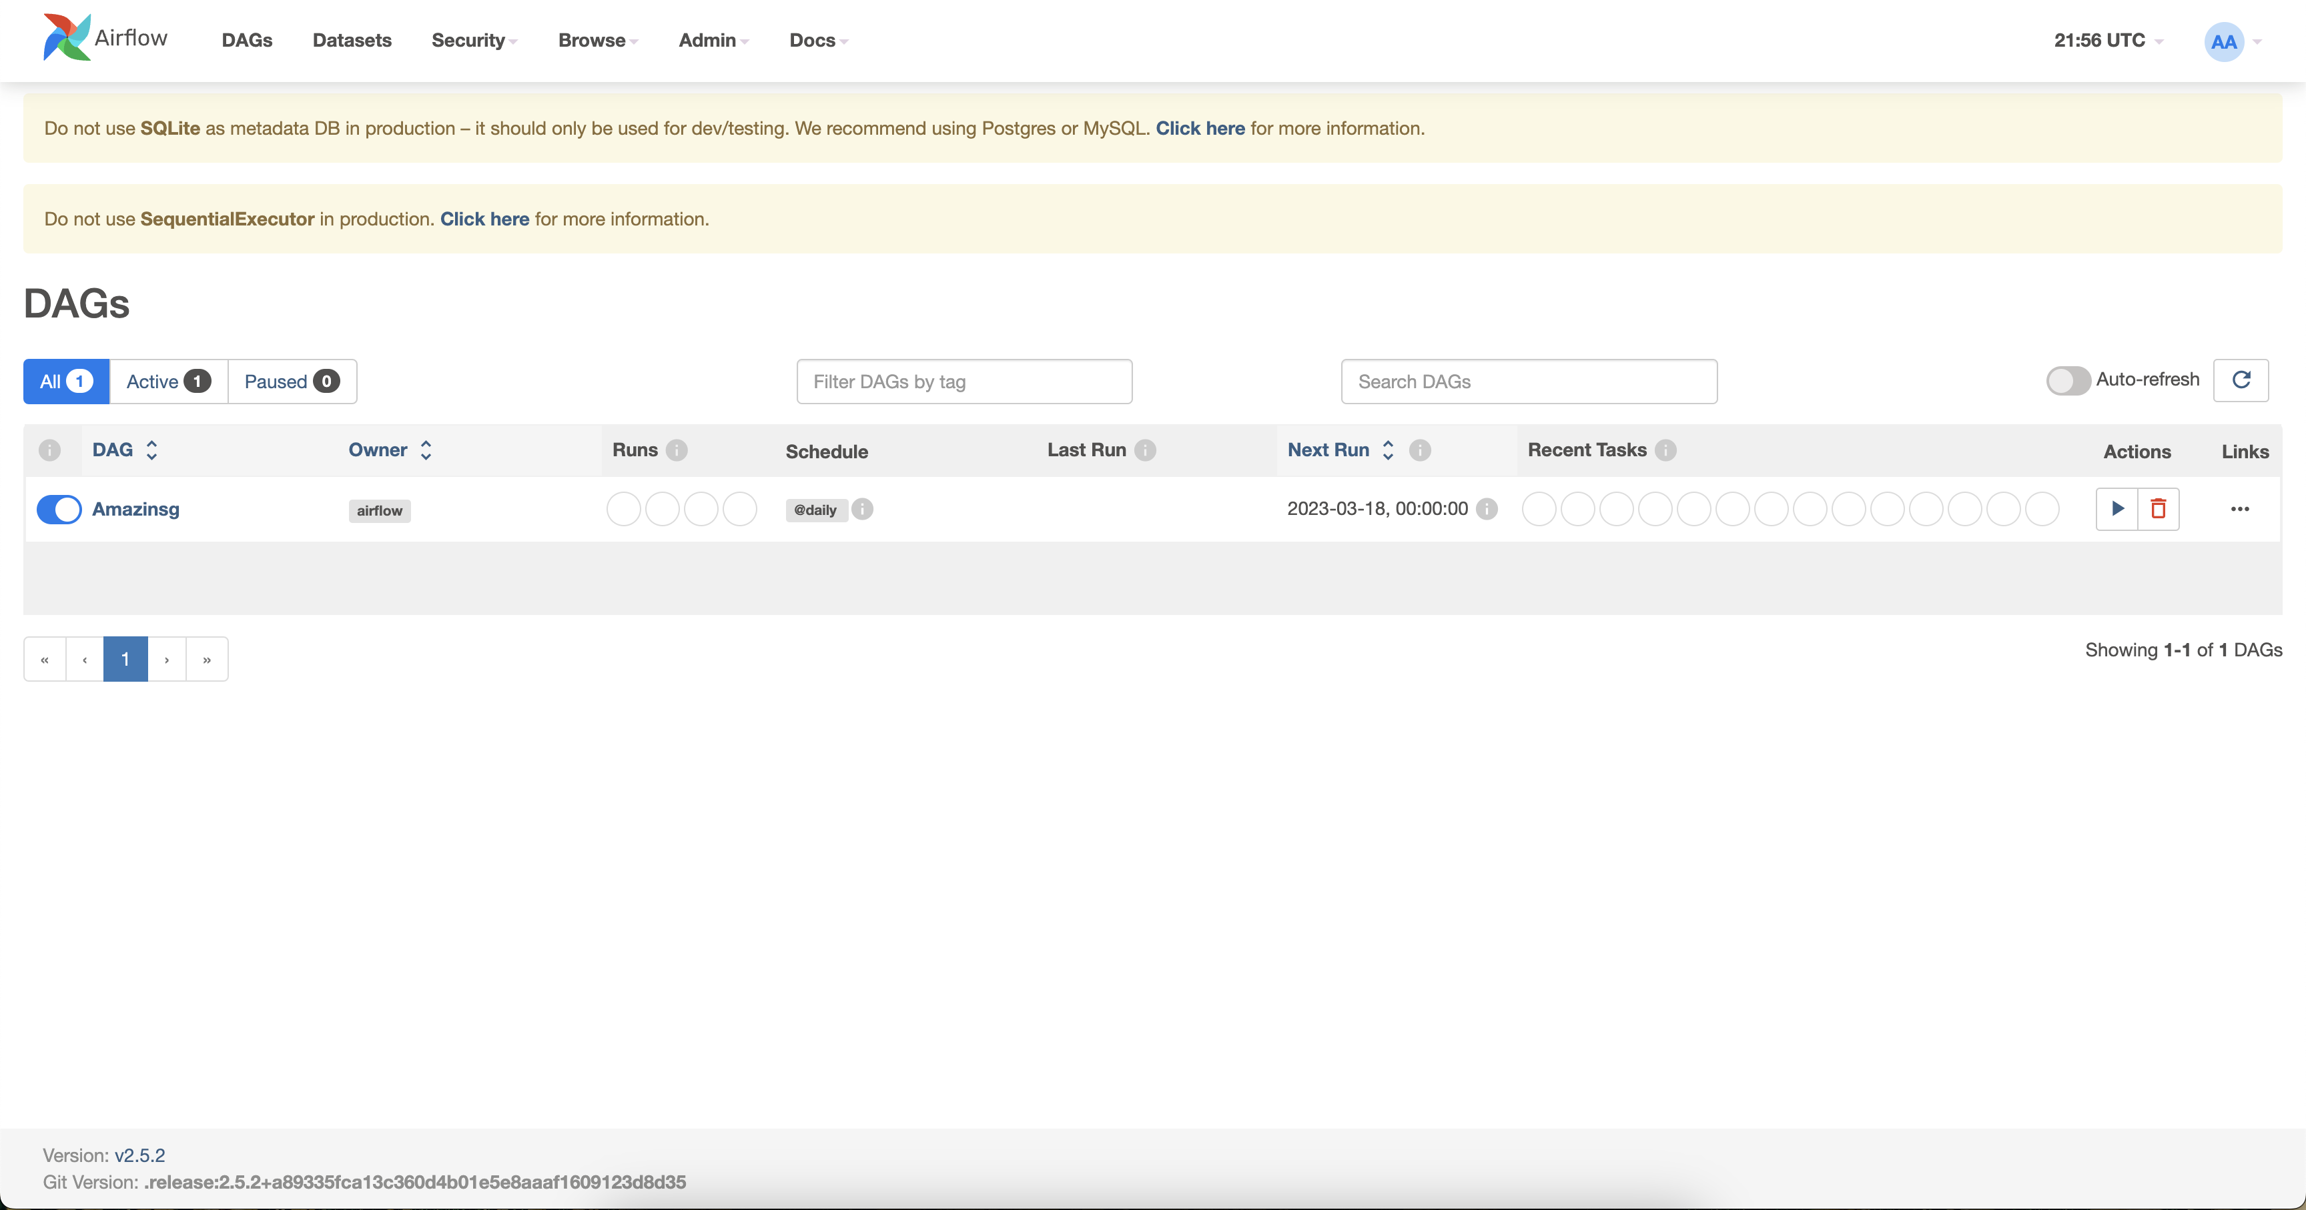Trigger the Amazinsg DAG via play button

[x=2117, y=508]
